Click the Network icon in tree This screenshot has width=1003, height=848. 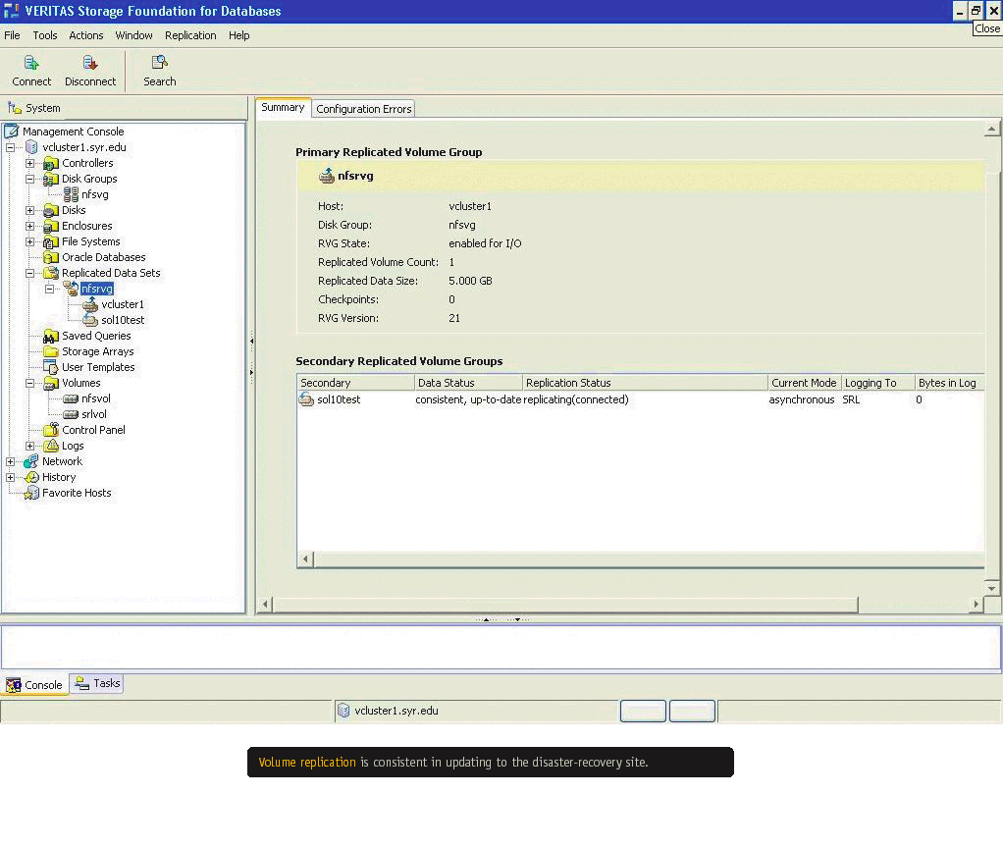click(30, 461)
